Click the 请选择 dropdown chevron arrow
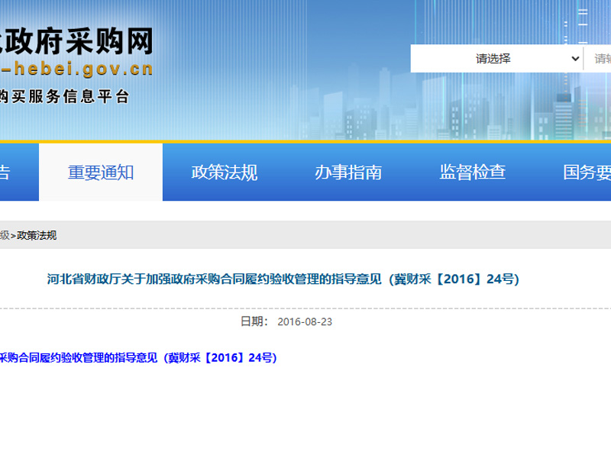611x458 pixels. tap(575, 59)
